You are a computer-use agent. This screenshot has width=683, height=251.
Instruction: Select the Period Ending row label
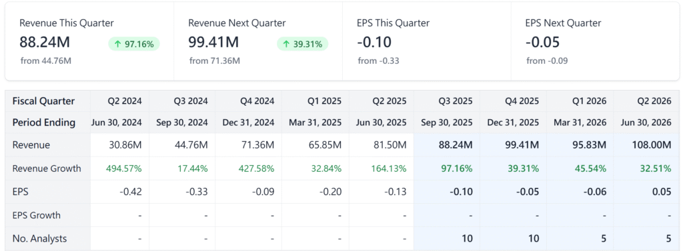coord(44,123)
